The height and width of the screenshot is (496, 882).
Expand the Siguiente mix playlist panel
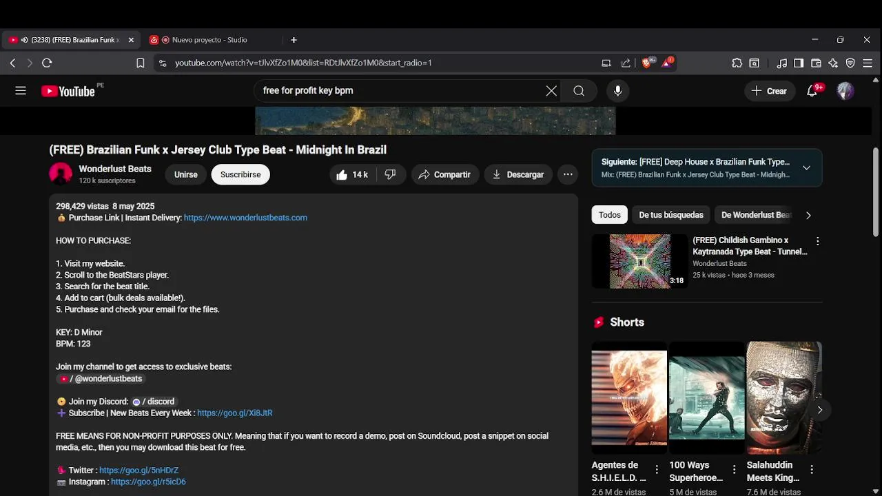pyautogui.click(x=806, y=167)
